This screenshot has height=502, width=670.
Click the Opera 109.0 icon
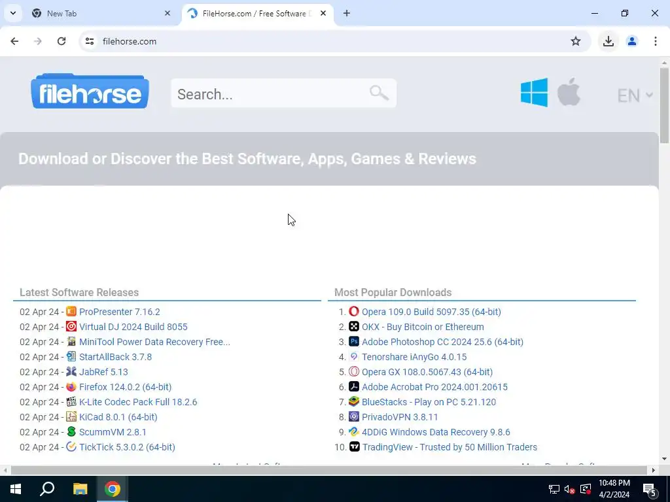pos(354,312)
